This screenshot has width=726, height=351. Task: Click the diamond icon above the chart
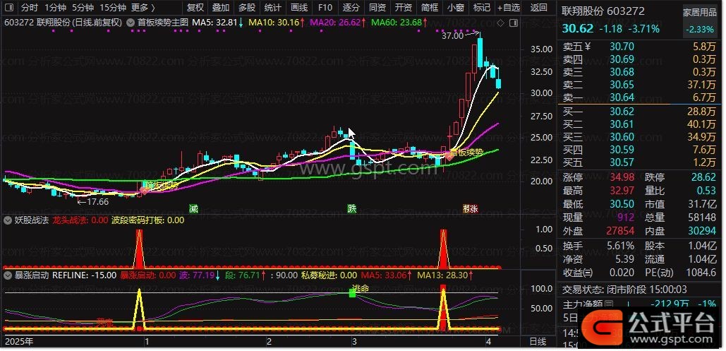tap(500, 23)
